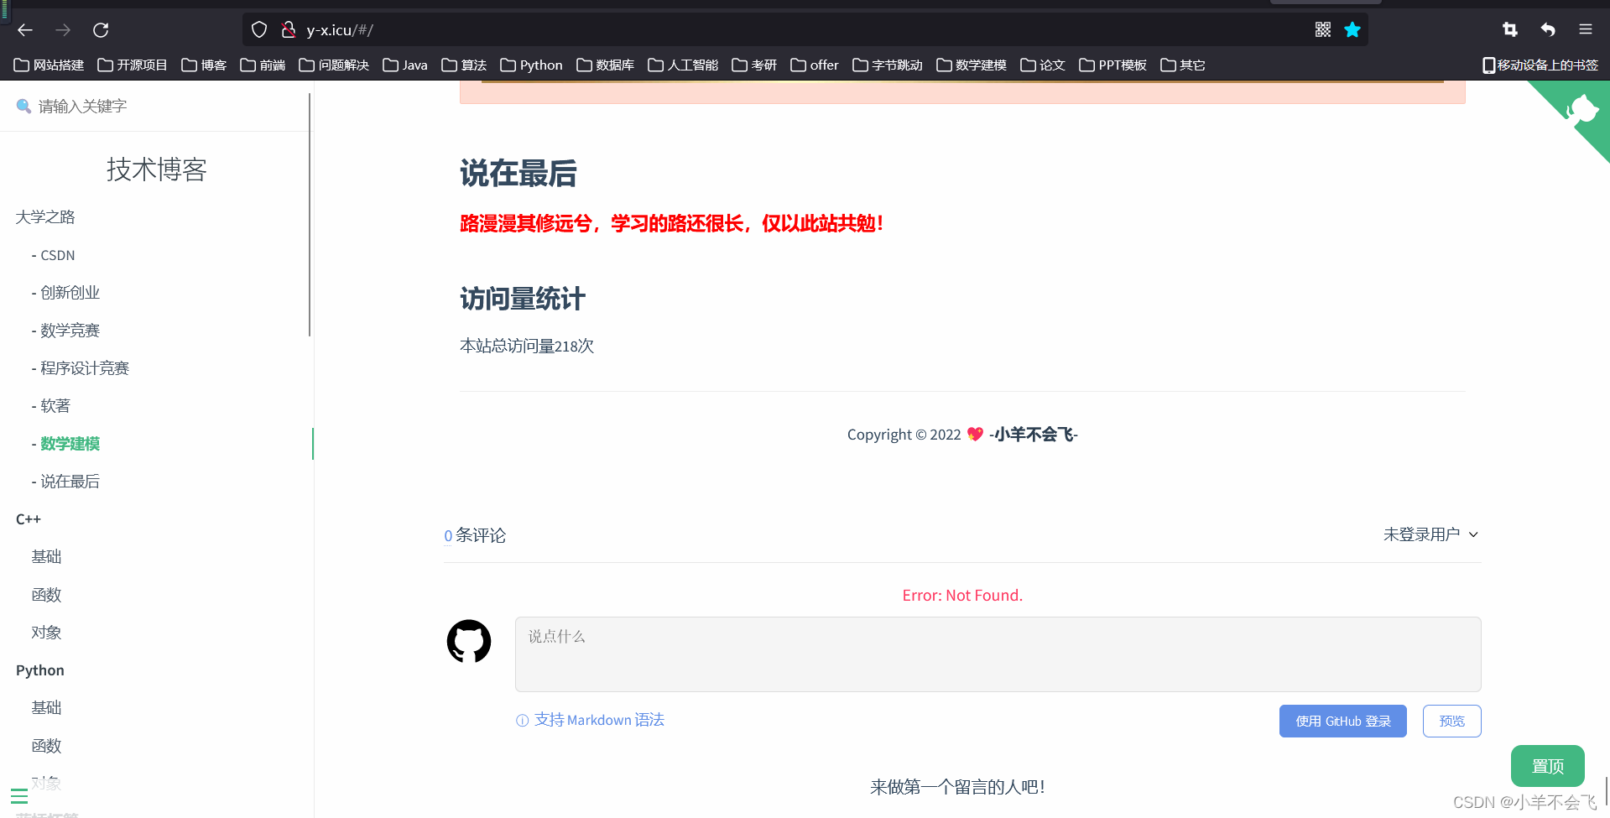Click the 使用 GitHub 登录 button
1610x818 pixels.
[x=1342, y=721]
